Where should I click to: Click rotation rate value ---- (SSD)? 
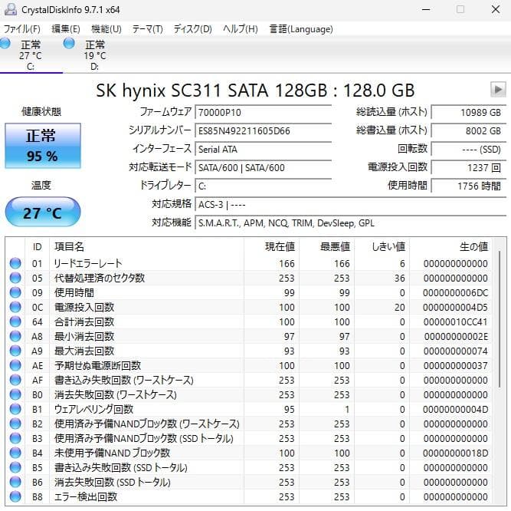[x=469, y=149]
